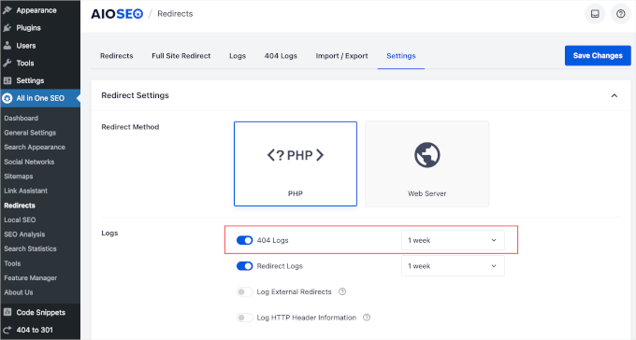The image size is (636, 340).
Task: Click the 404 to 301 redirect arrow icon
Action: [7, 330]
